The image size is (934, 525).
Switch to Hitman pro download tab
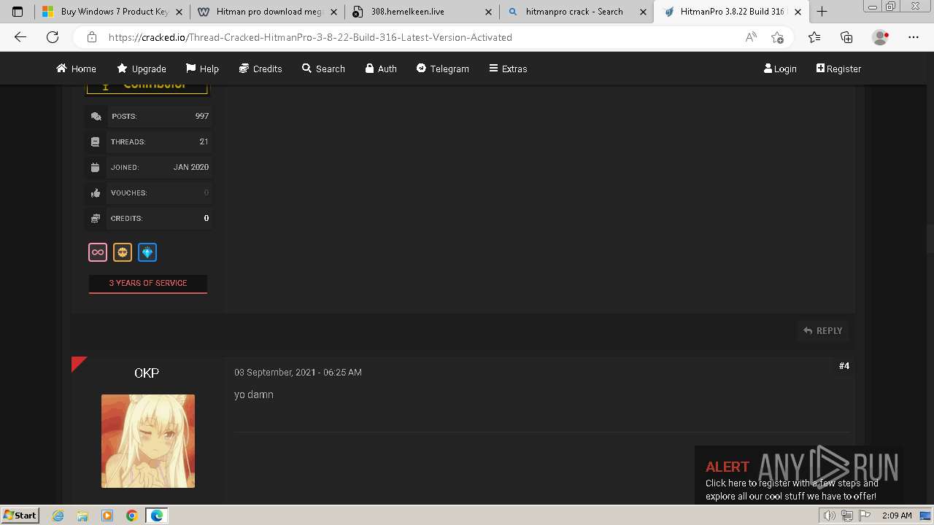pyautogui.click(x=267, y=12)
